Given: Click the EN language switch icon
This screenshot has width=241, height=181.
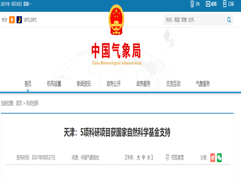Looking at the screenshot, I should [x=192, y=4].
